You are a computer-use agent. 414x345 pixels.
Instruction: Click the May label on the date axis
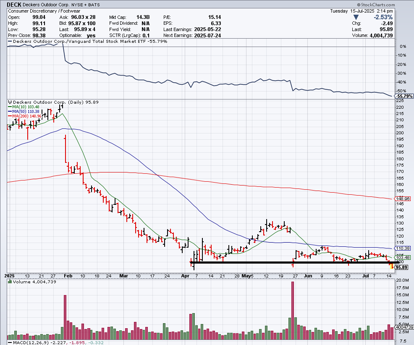click(246, 276)
